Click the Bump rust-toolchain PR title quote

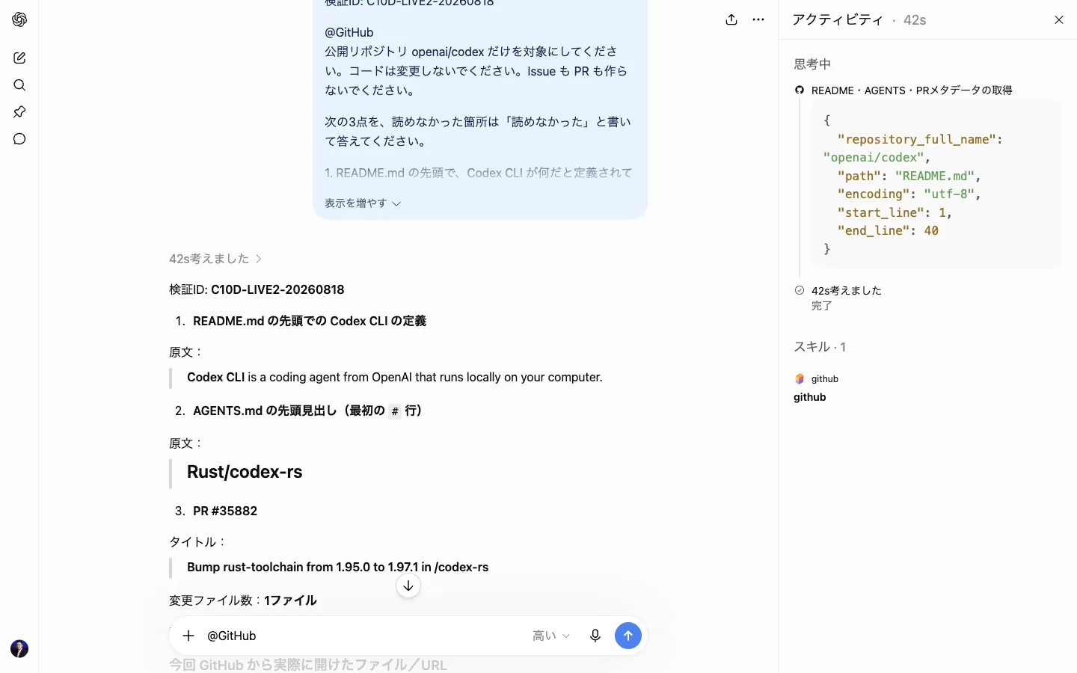coord(337,567)
